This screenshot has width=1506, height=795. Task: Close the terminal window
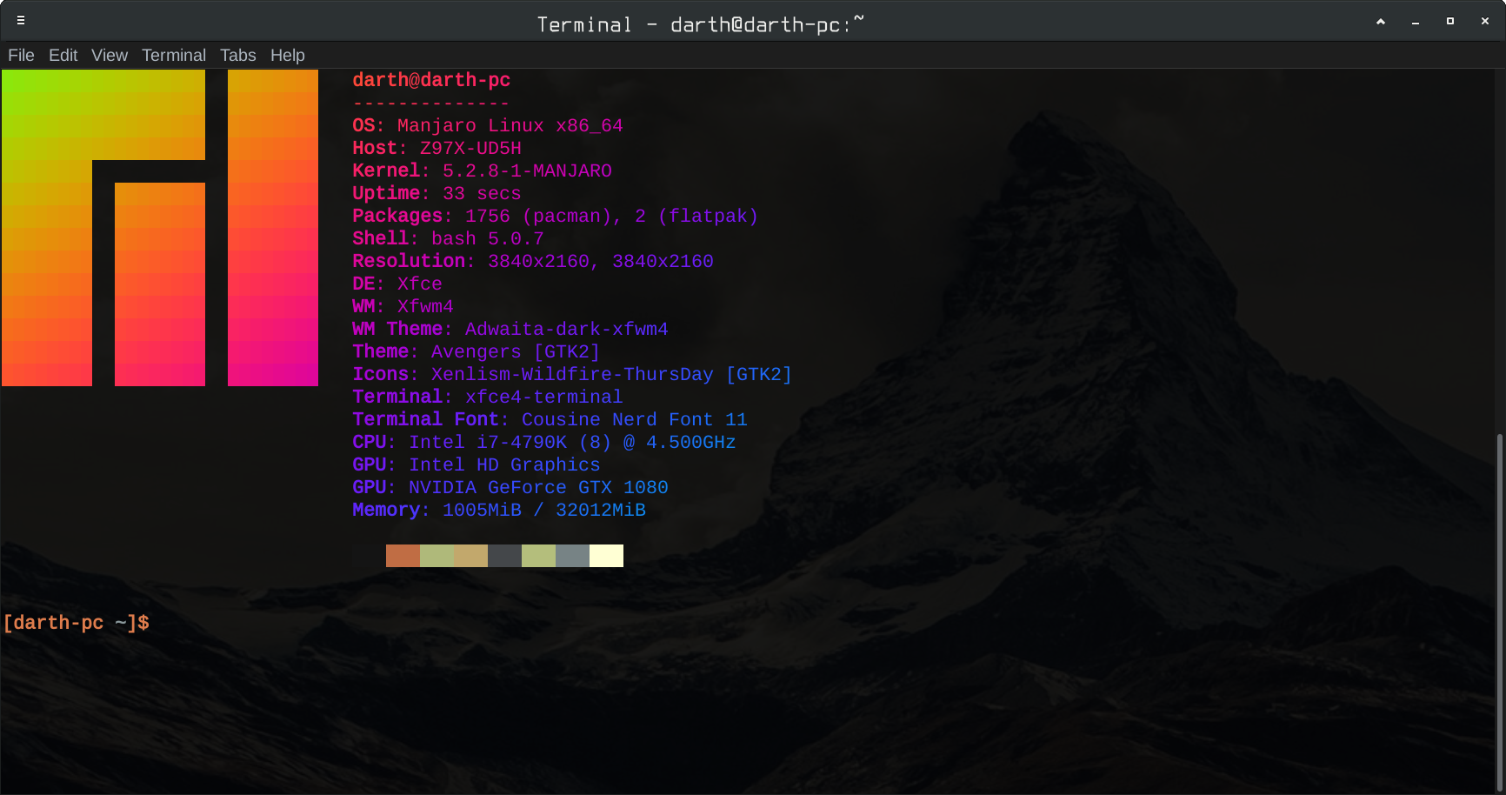point(1485,21)
